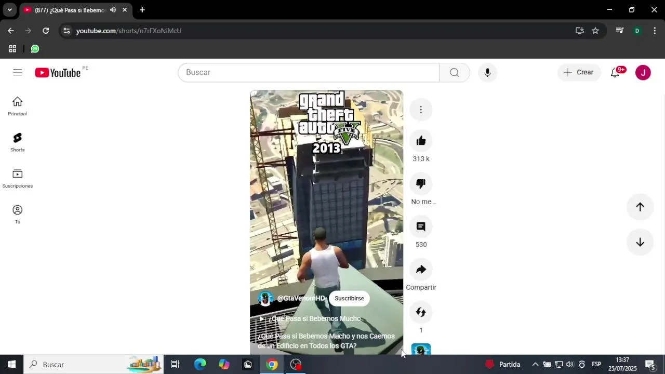Go to YouTube home via logo

tap(58, 73)
